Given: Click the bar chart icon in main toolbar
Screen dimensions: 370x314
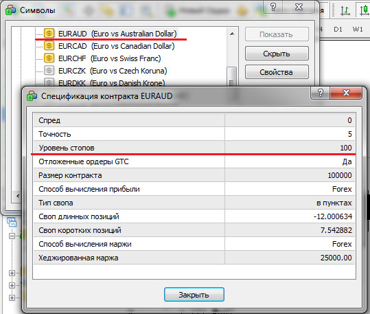Looking at the screenshot, I should coord(345,11).
